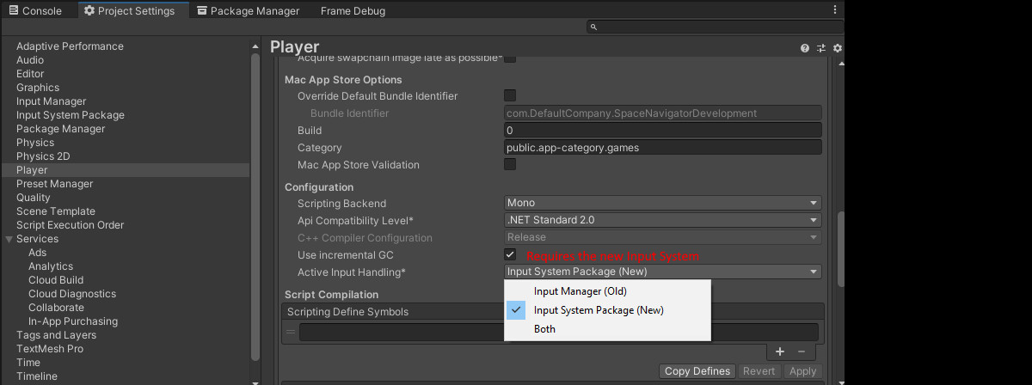Click the kebab menu in the tab bar
Image resolution: width=1032 pixels, height=385 pixels.
tap(835, 10)
